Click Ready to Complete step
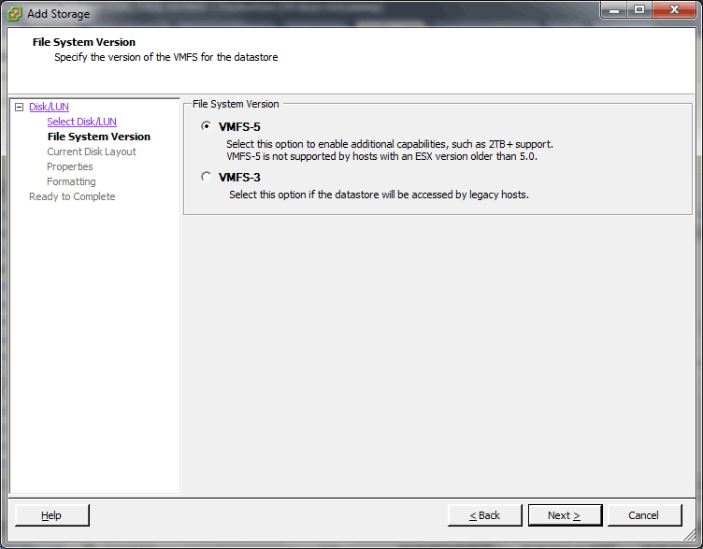This screenshot has height=549, width=703. [72, 196]
